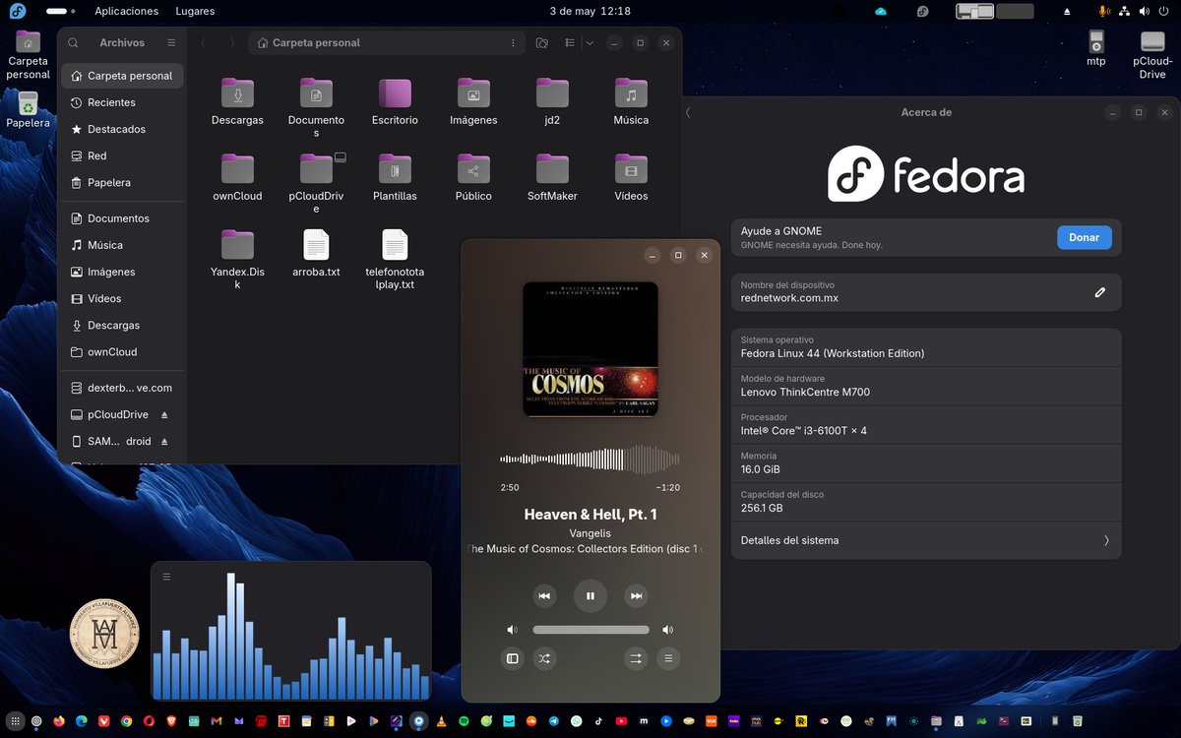Image resolution: width=1181 pixels, height=738 pixels.
Task: Search files with the Archivos search icon
Action: [x=75, y=42]
